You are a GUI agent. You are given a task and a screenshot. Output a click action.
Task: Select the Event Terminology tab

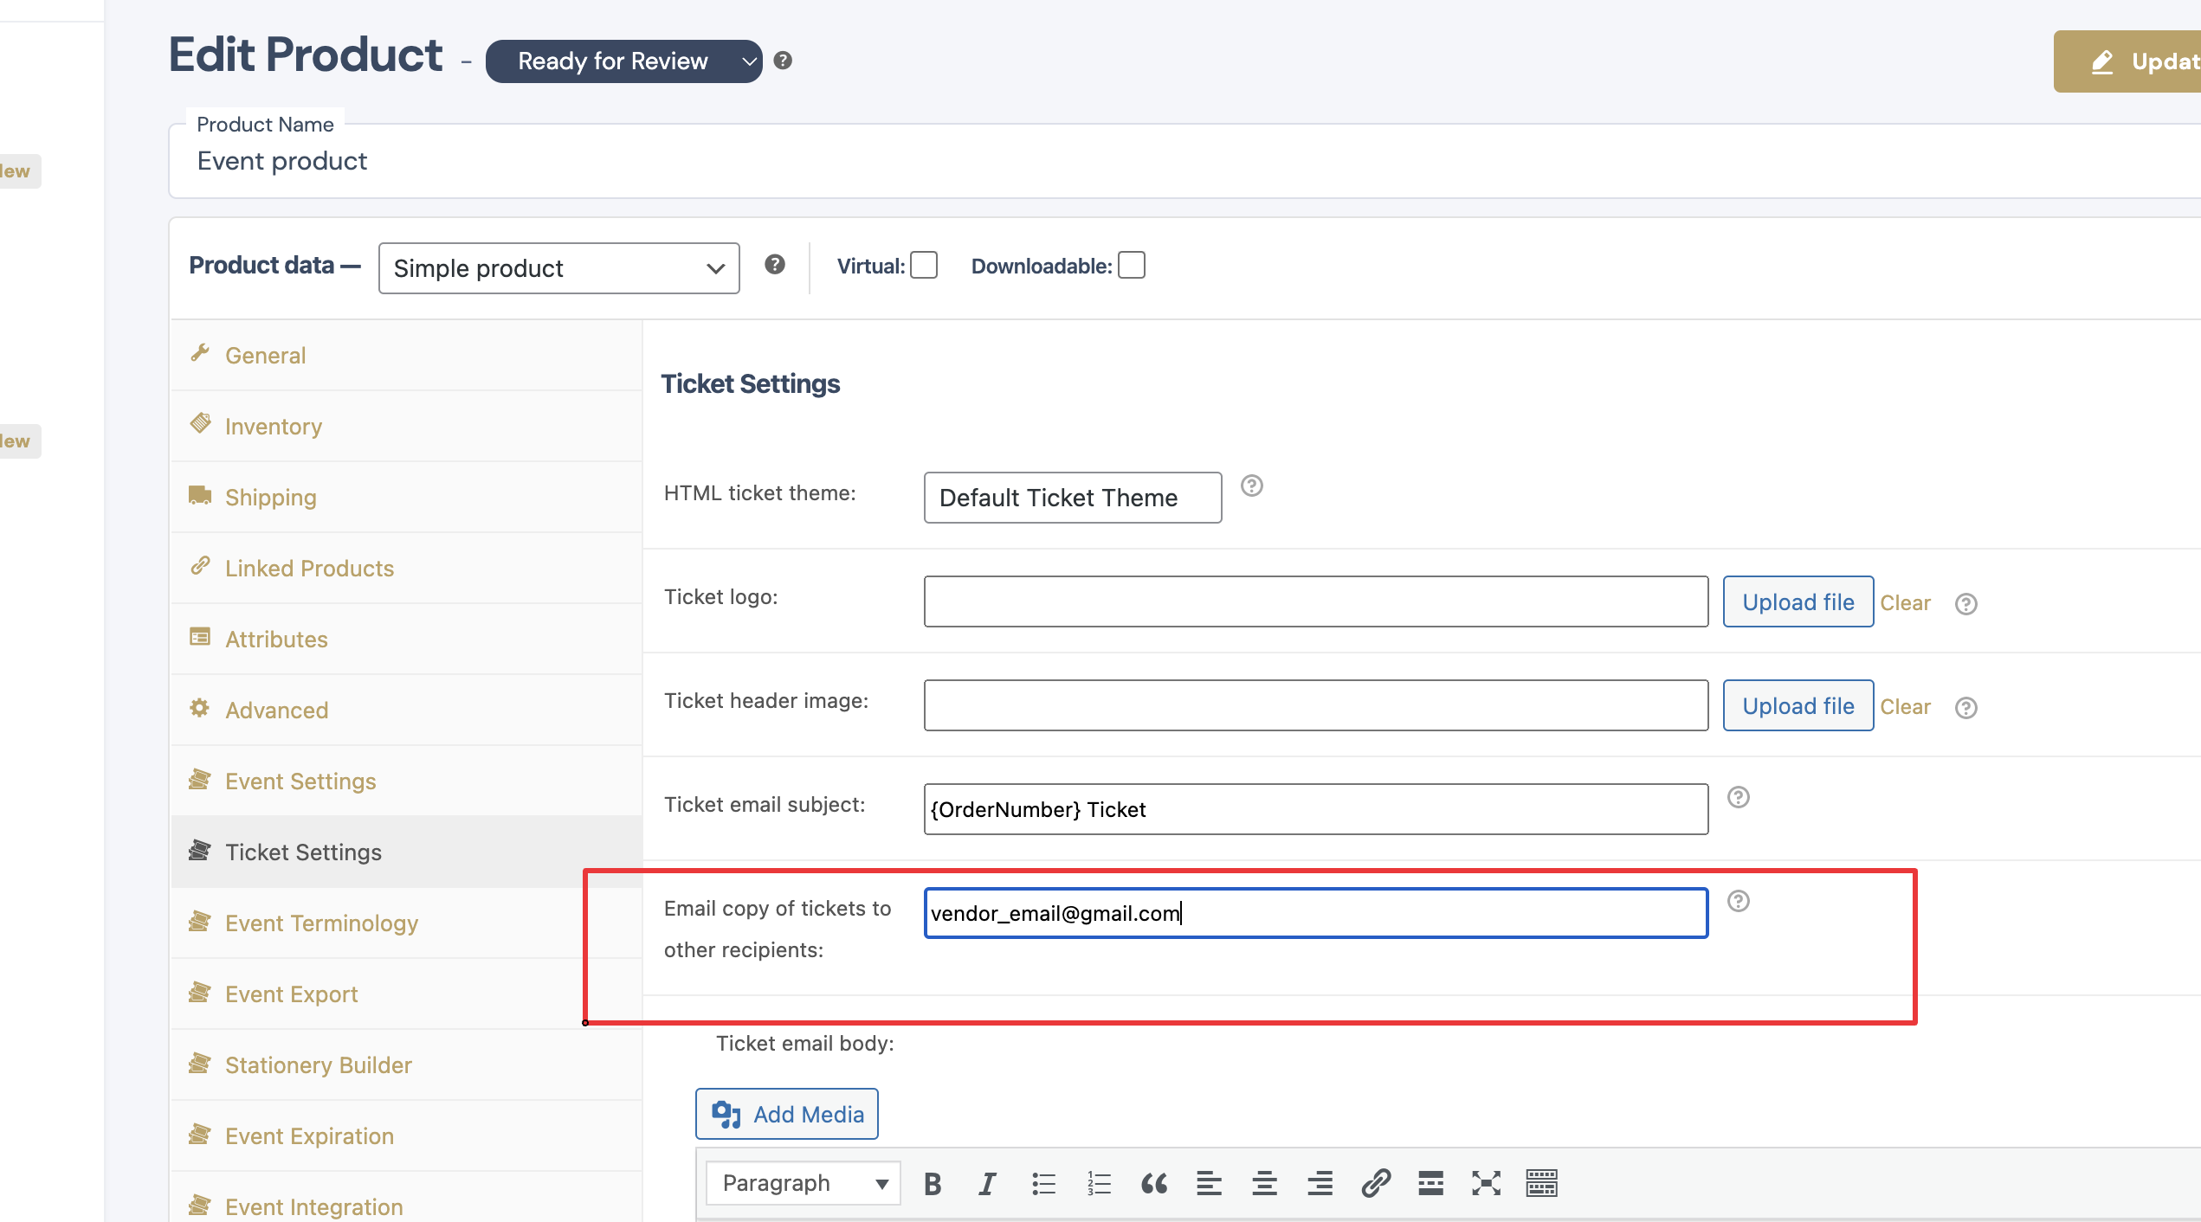pos(406,923)
